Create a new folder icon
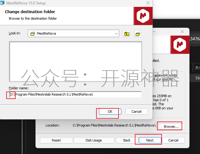 coord(138,34)
